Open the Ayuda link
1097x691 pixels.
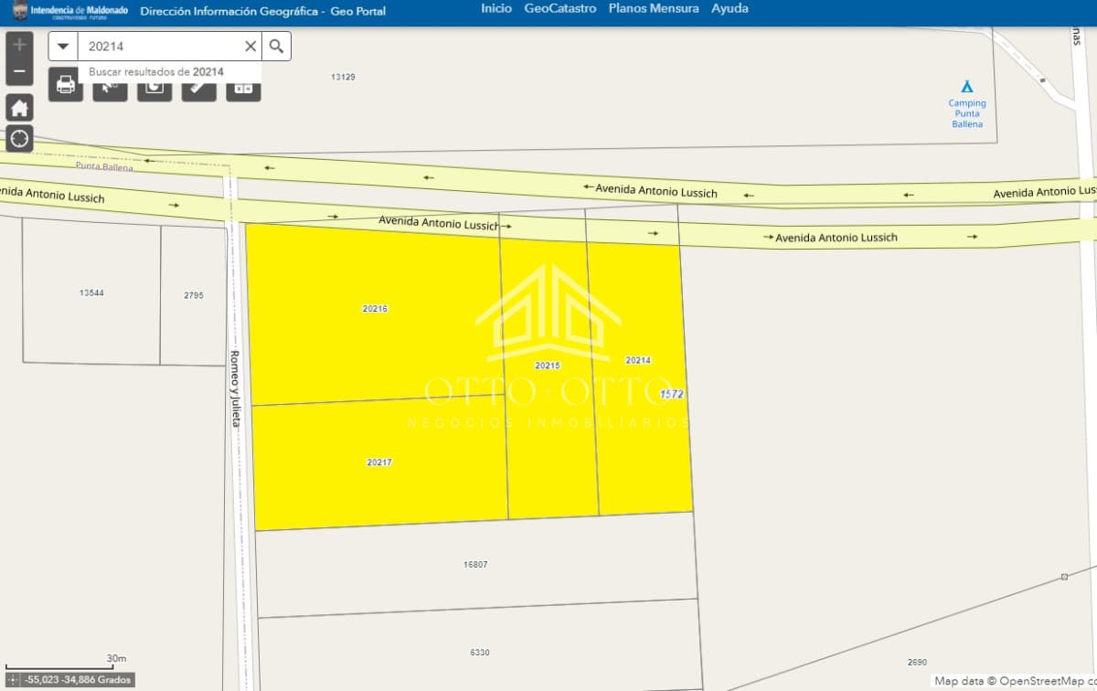tap(730, 8)
